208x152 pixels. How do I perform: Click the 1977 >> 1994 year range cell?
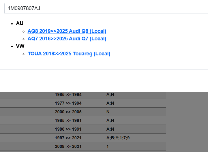68,103
